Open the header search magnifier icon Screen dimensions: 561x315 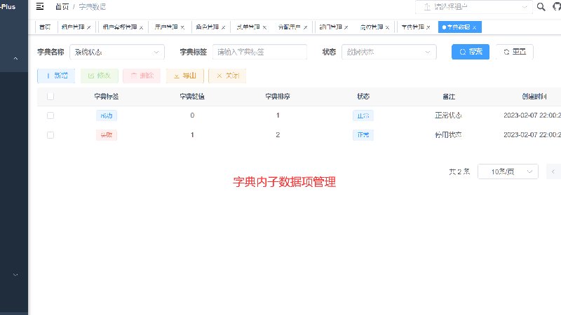coord(541,7)
